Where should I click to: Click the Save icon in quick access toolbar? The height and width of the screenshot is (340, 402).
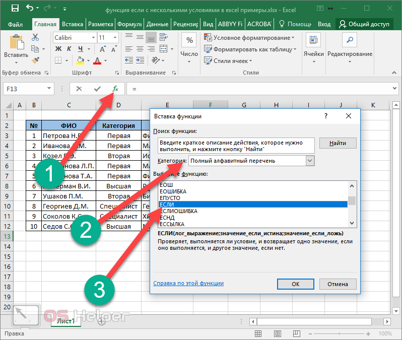coord(15,8)
